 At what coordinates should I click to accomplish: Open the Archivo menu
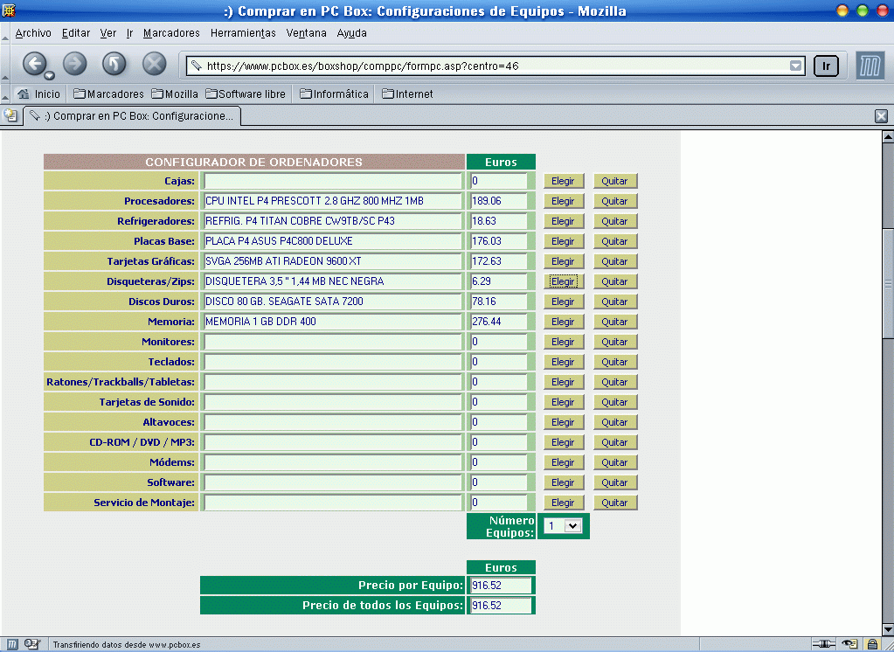click(33, 33)
